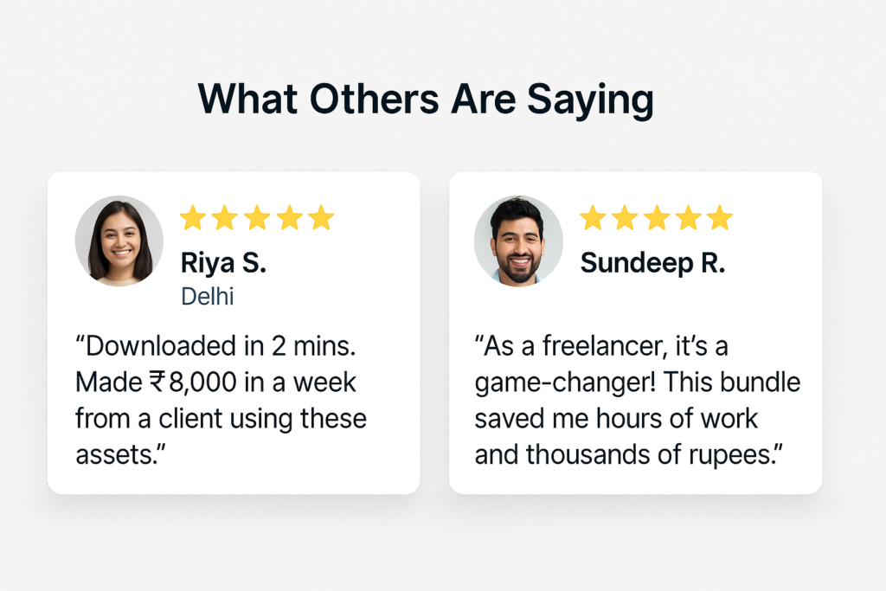Click the reviewer name Riya S.
The height and width of the screenshot is (591, 886).
(x=223, y=262)
